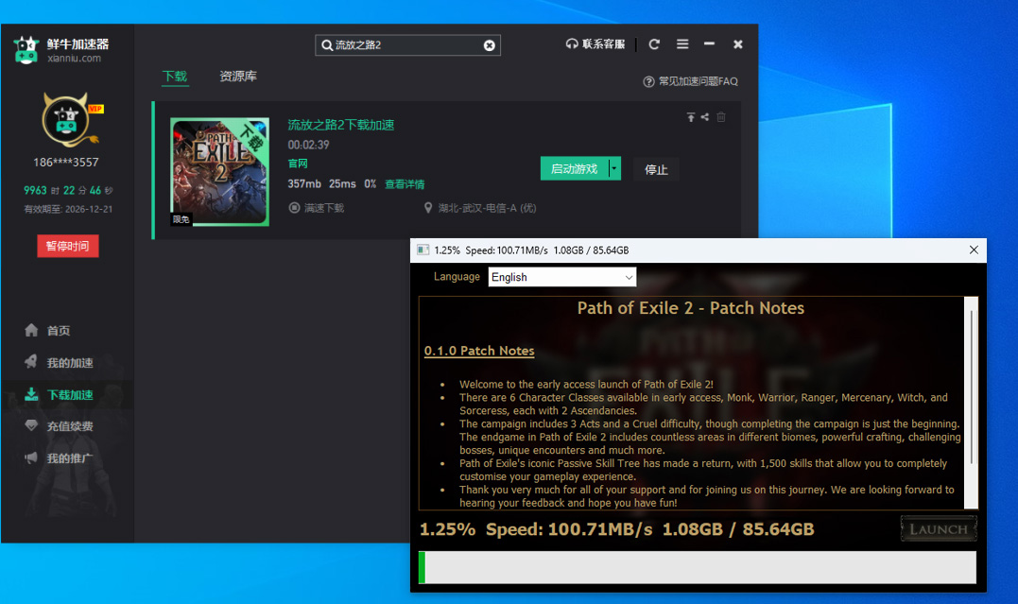This screenshot has width=1018, height=604.
Task: Switch to the Download tab
Action: click(x=175, y=76)
